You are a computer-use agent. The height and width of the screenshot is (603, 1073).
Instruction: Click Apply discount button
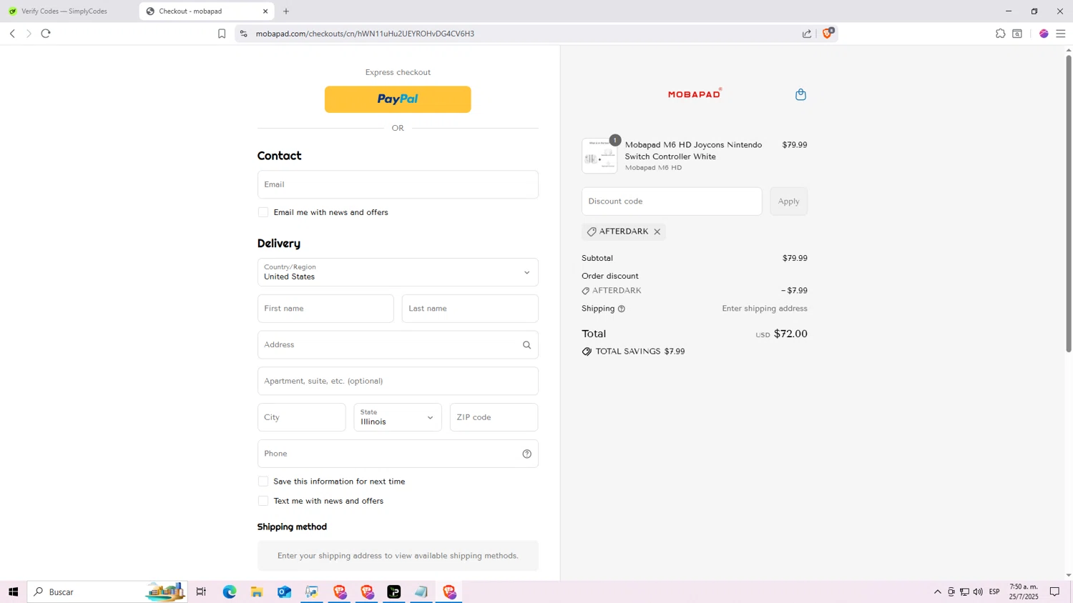click(x=788, y=201)
